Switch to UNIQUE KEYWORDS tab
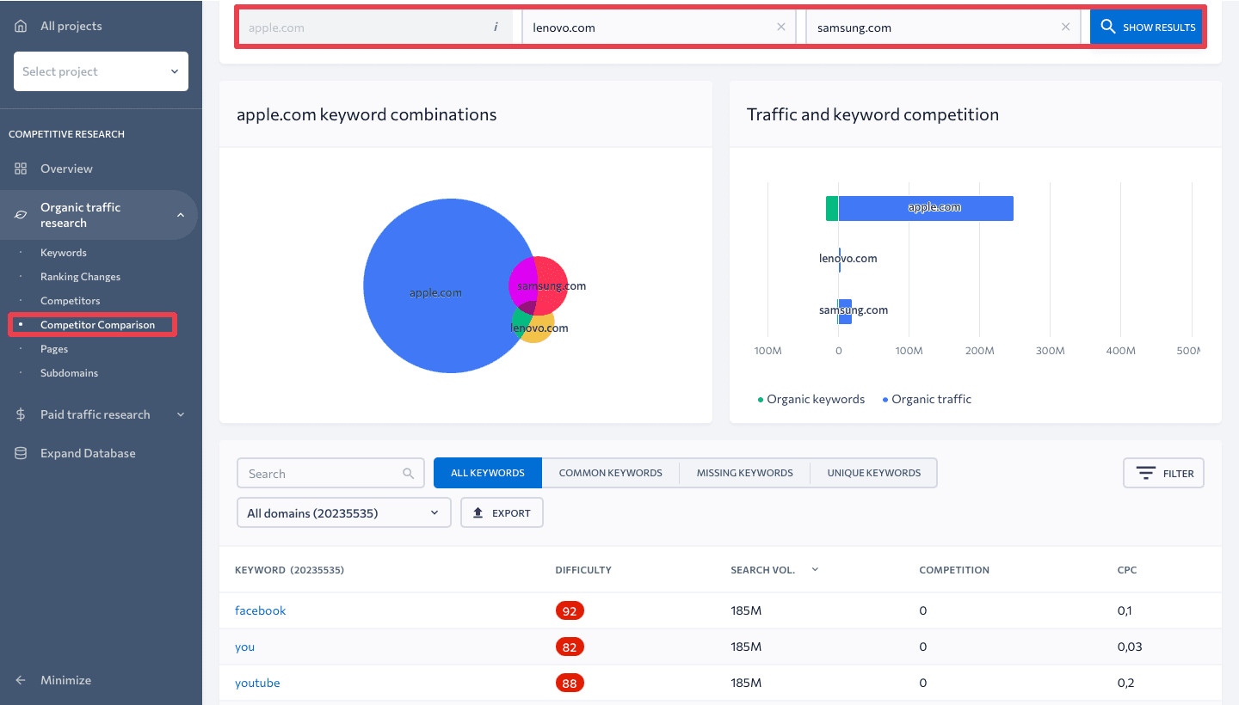 pos(874,473)
